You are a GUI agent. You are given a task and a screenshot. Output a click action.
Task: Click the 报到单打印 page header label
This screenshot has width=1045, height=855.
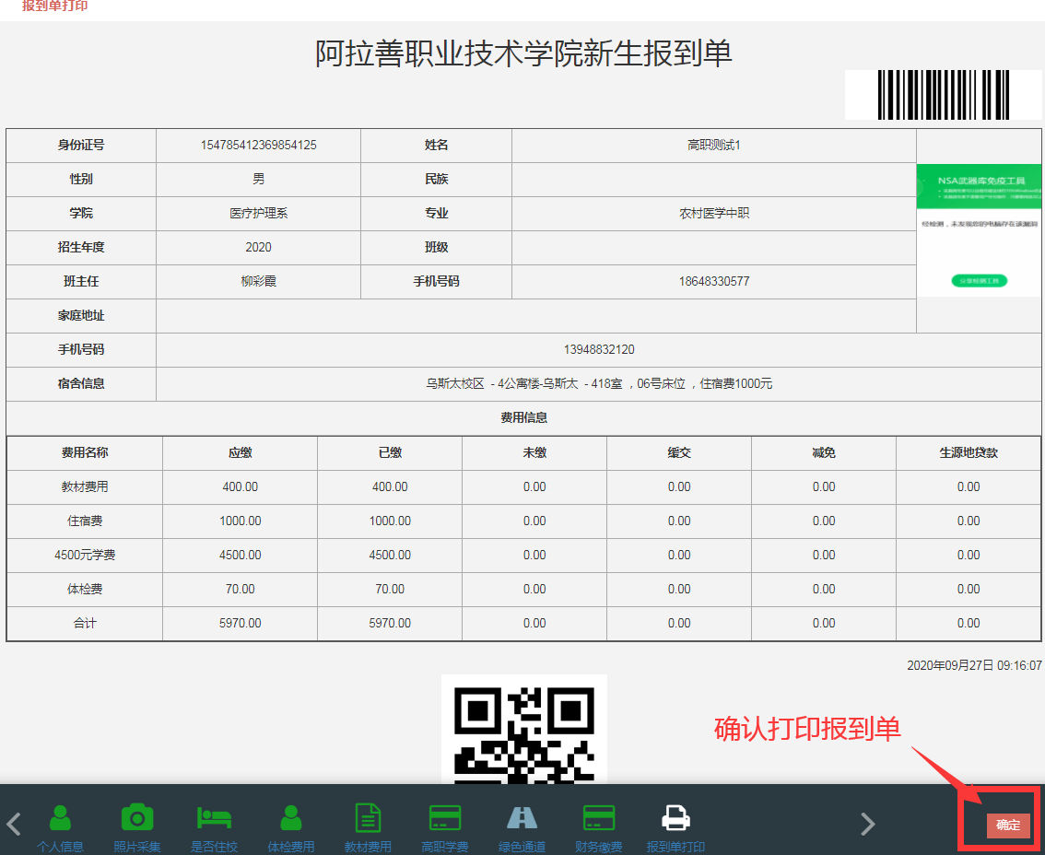(x=55, y=6)
